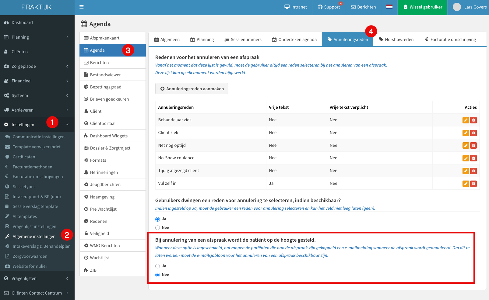Select Ja for patient cancellation notification

[157, 266]
